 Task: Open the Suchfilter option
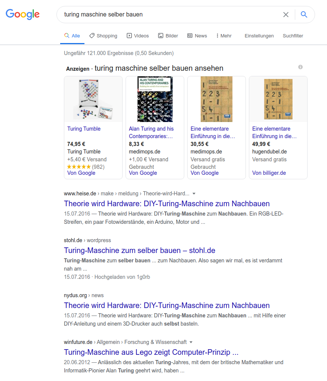tap(293, 36)
